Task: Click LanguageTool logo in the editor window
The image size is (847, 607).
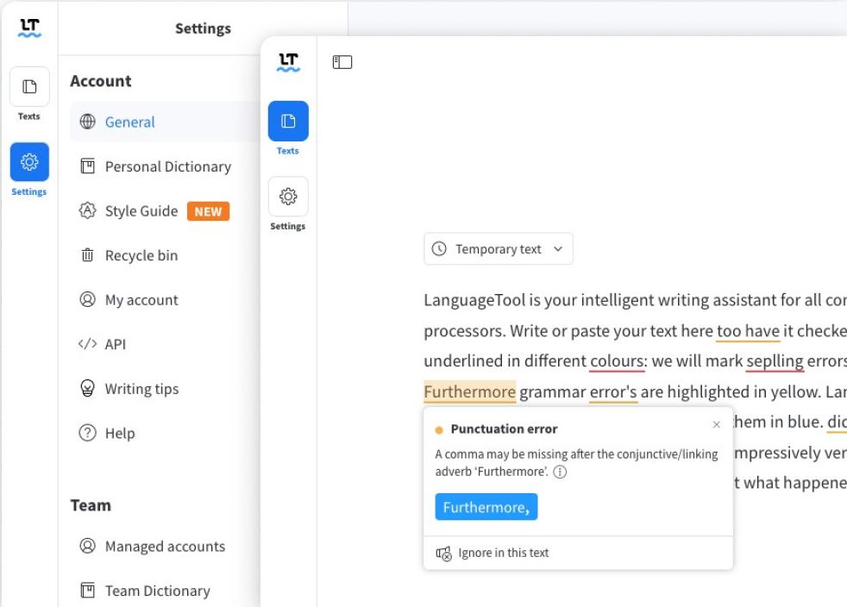Action: [x=288, y=62]
